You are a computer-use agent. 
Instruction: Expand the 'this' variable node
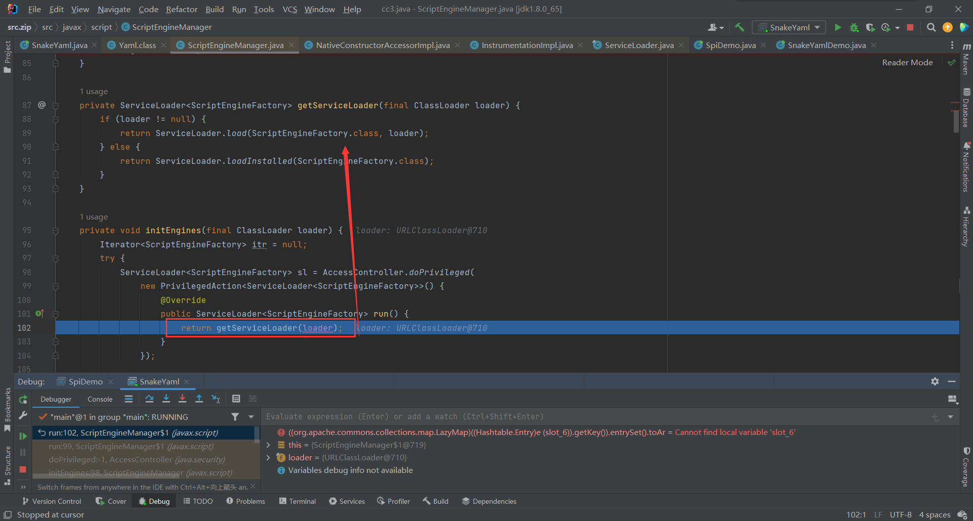pyautogui.click(x=268, y=445)
